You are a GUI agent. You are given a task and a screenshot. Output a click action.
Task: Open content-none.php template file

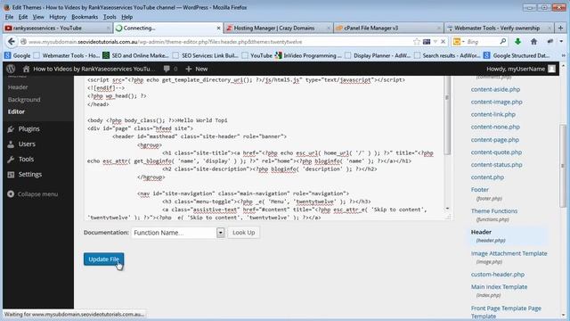tap(495, 127)
